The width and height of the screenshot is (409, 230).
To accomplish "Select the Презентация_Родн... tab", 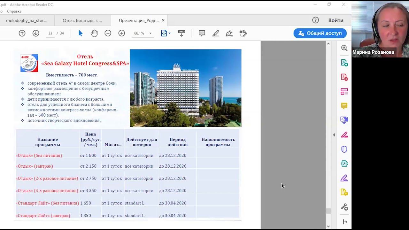I will [139, 20].
